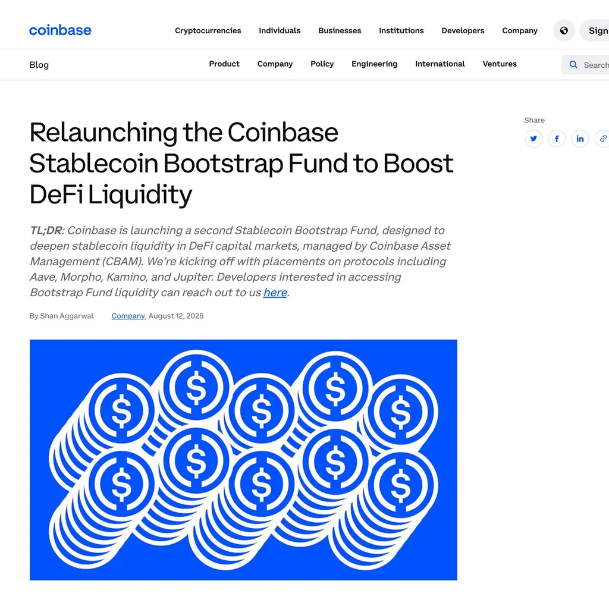Click the 'Share' label

(535, 120)
